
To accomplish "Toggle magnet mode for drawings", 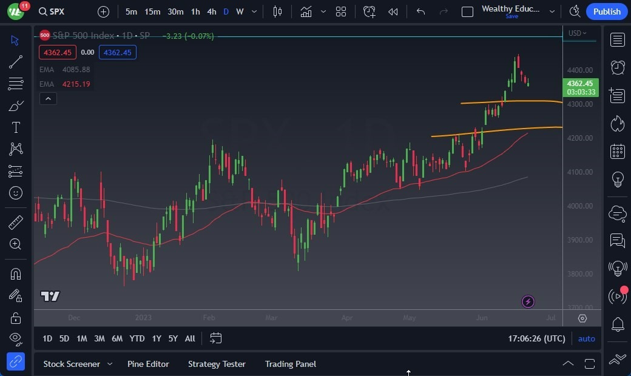I will click(16, 274).
